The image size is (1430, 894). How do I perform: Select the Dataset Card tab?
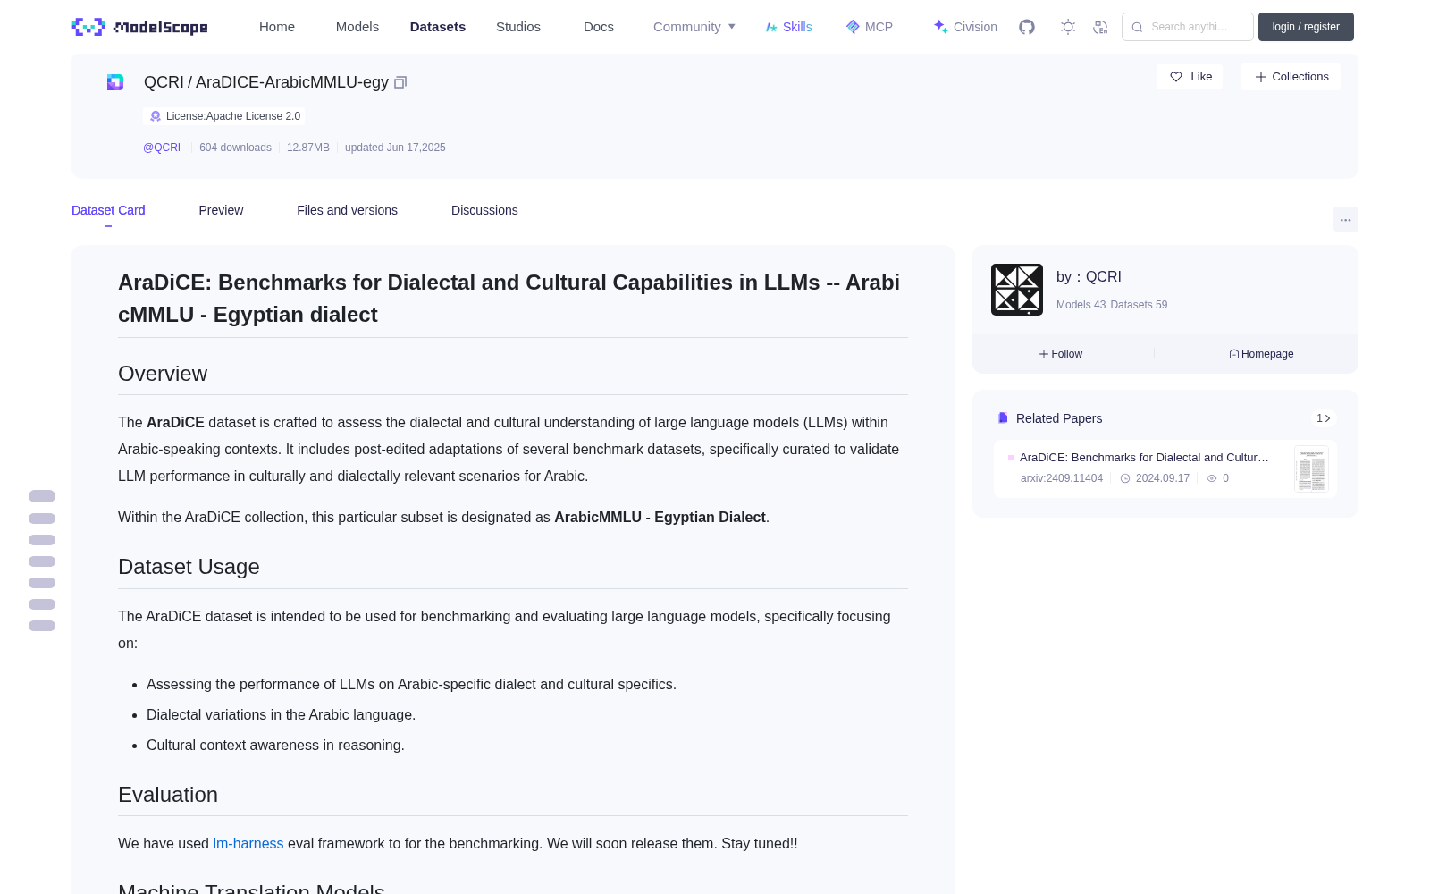(108, 210)
